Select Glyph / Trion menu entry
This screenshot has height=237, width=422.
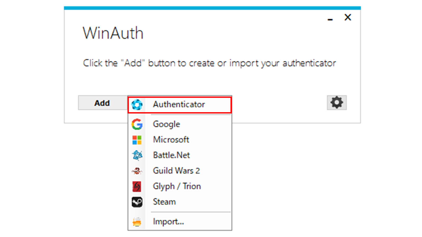[x=177, y=186]
